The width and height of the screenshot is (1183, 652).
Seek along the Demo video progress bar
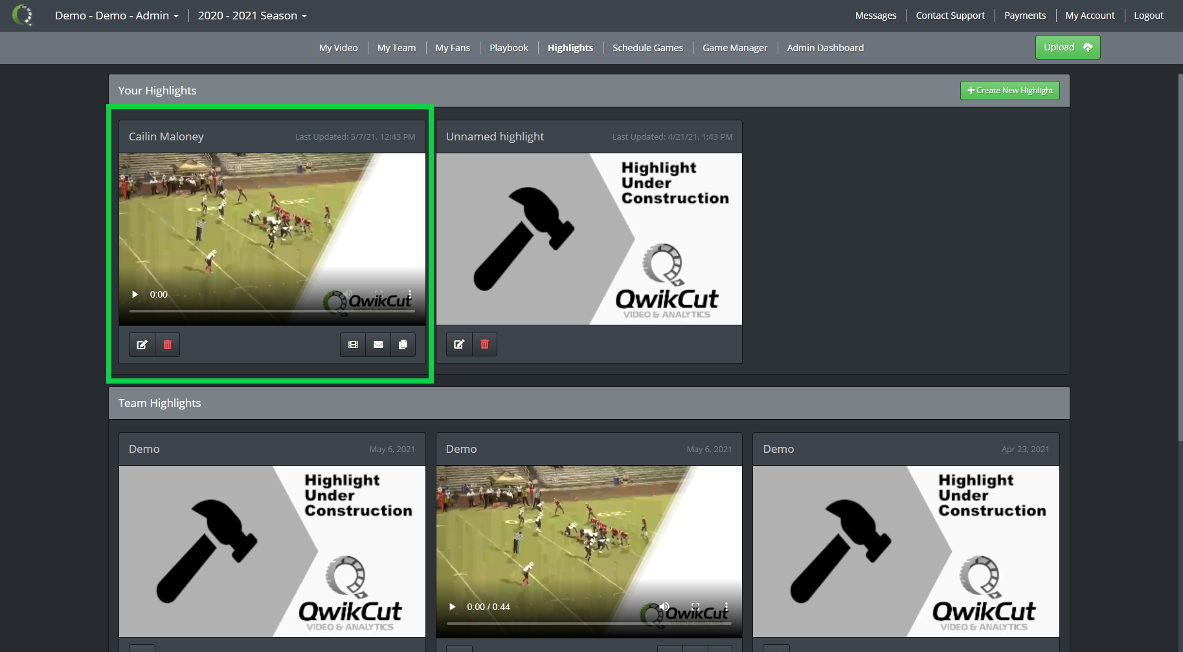point(589,624)
